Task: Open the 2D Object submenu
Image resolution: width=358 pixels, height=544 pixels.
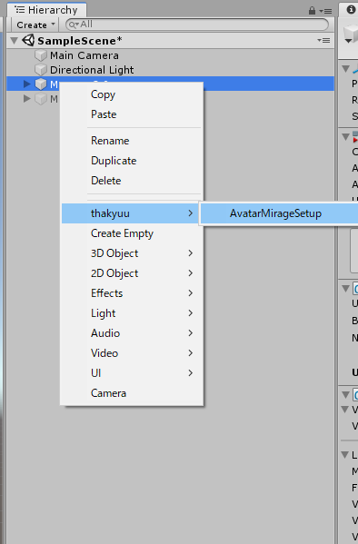Action: [x=132, y=273]
